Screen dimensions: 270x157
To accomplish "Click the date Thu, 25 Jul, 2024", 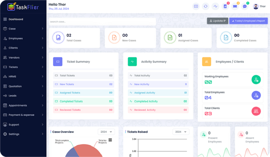I will (59, 9).
